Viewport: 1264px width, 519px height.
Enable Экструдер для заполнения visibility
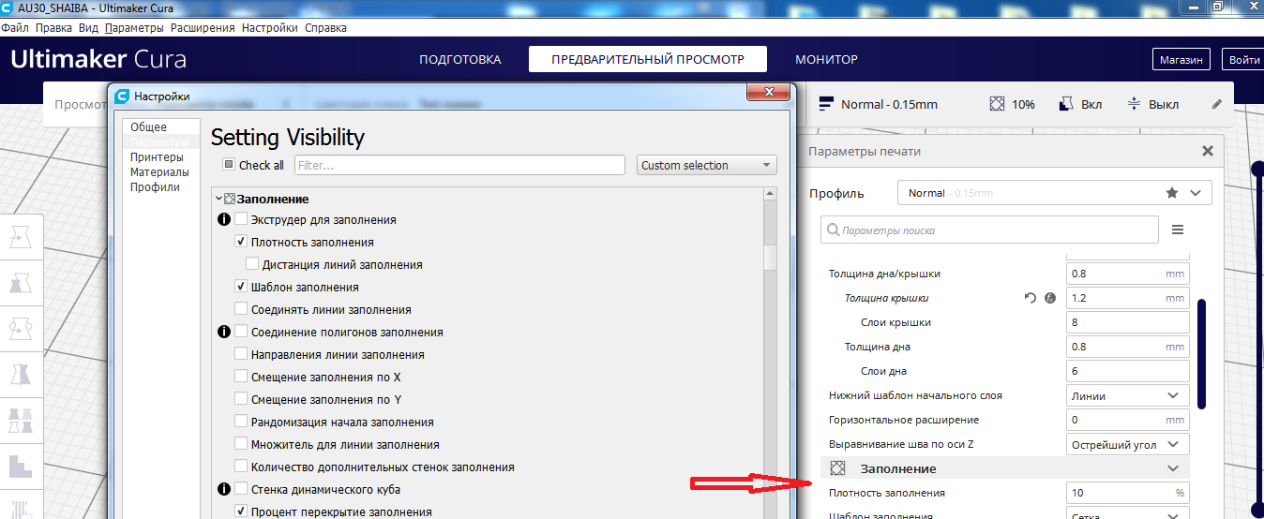241,219
